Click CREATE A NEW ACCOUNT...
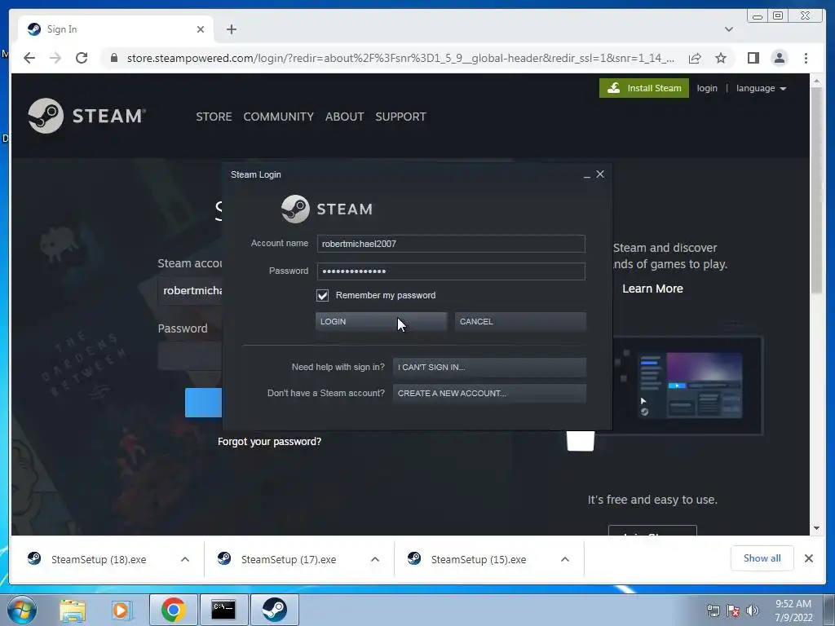 pos(489,394)
